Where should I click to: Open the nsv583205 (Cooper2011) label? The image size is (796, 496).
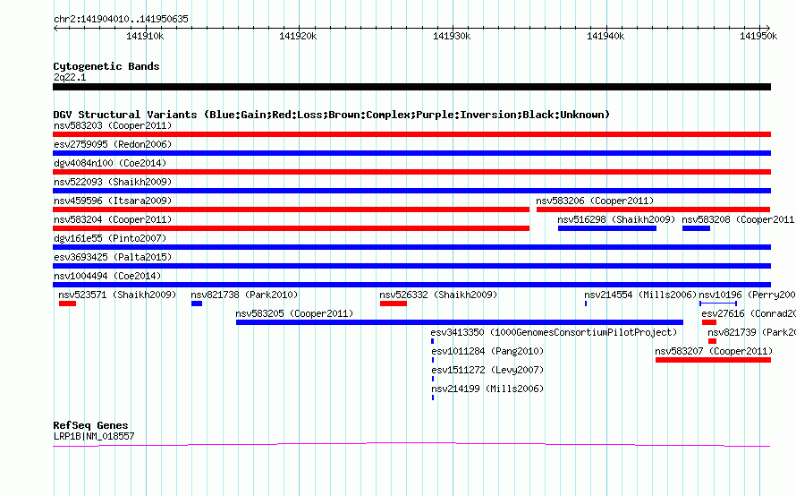(x=294, y=313)
